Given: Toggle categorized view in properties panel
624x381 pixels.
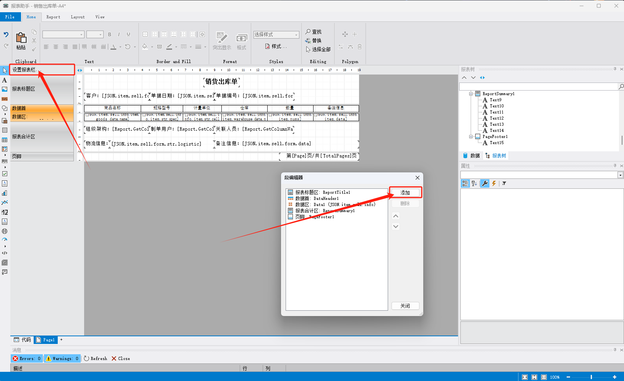Looking at the screenshot, I should (465, 183).
